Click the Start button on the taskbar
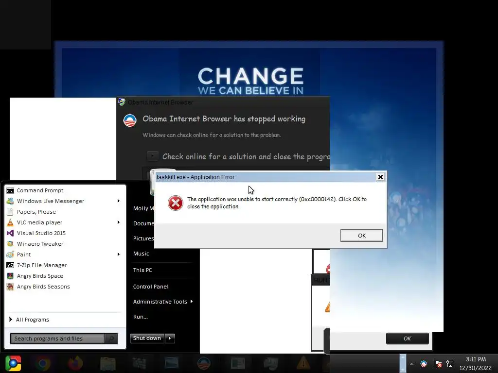 pyautogui.click(x=13, y=363)
